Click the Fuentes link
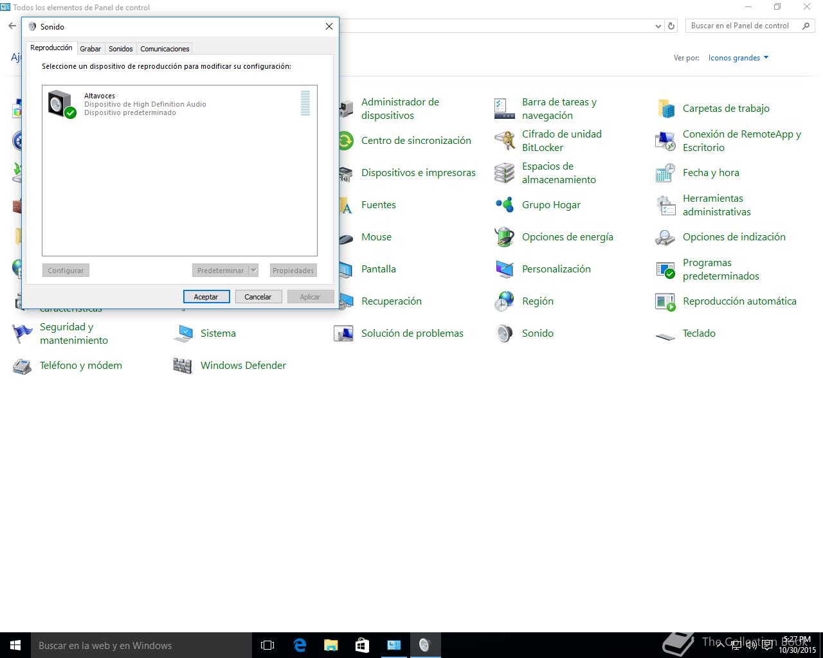This screenshot has width=823, height=658. pyautogui.click(x=379, y=205)
